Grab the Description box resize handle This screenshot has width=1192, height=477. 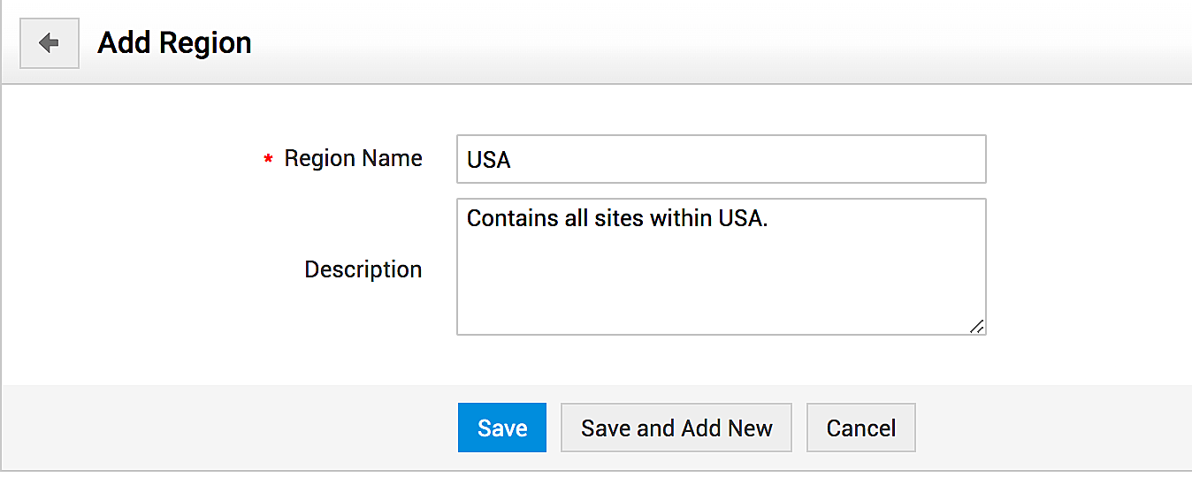(976, 326)
